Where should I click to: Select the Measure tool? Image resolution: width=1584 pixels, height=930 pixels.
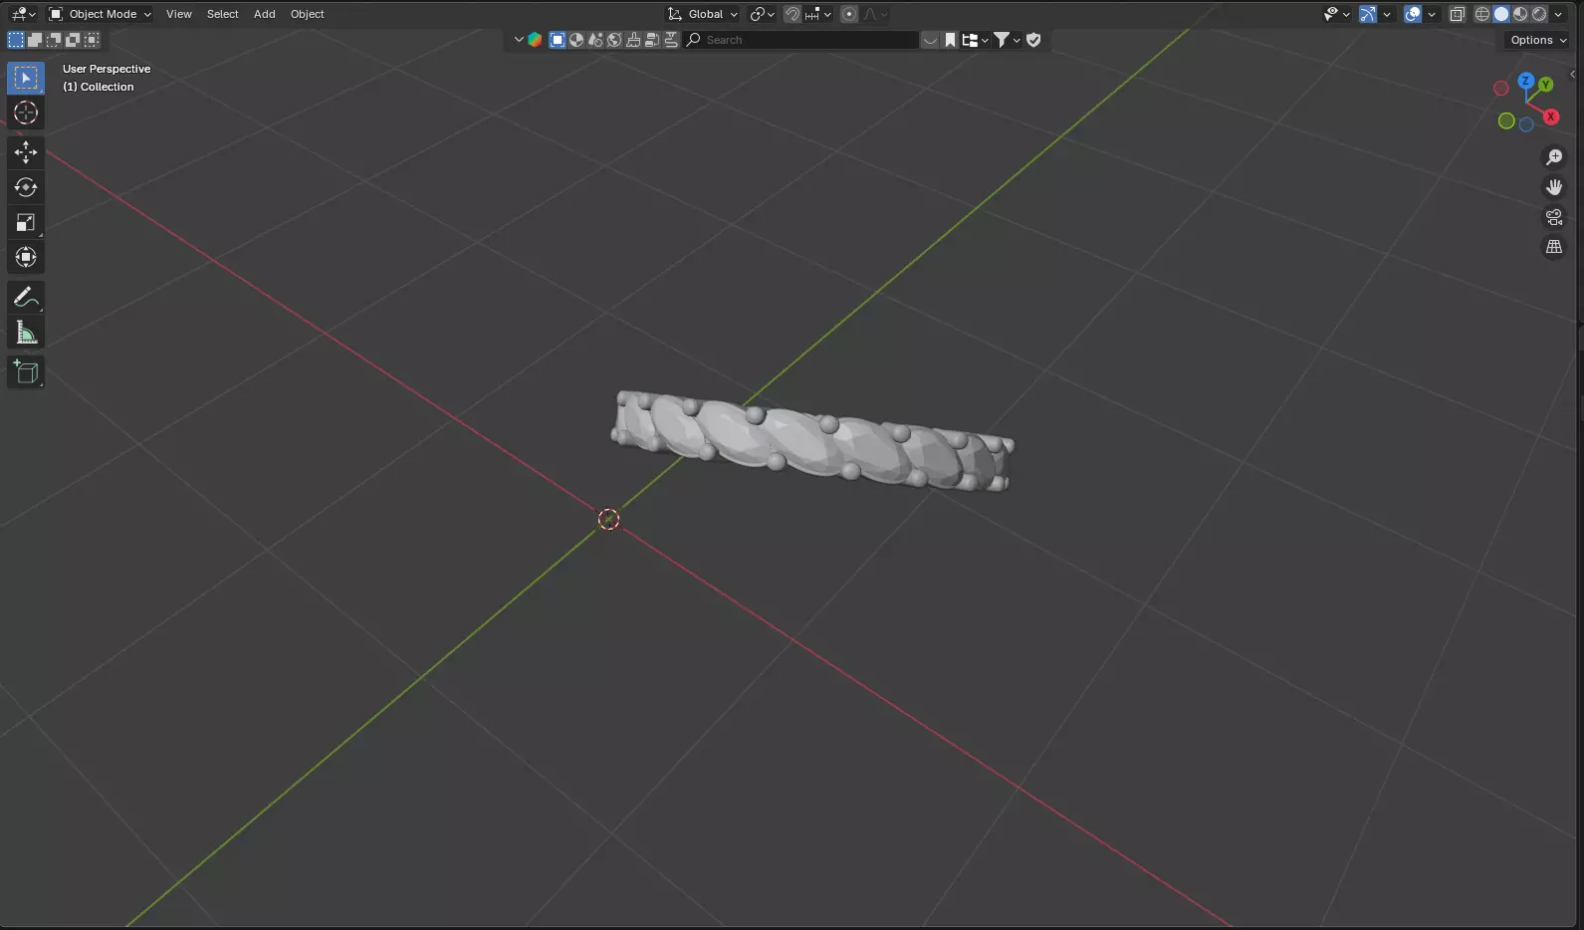point(26,333)
